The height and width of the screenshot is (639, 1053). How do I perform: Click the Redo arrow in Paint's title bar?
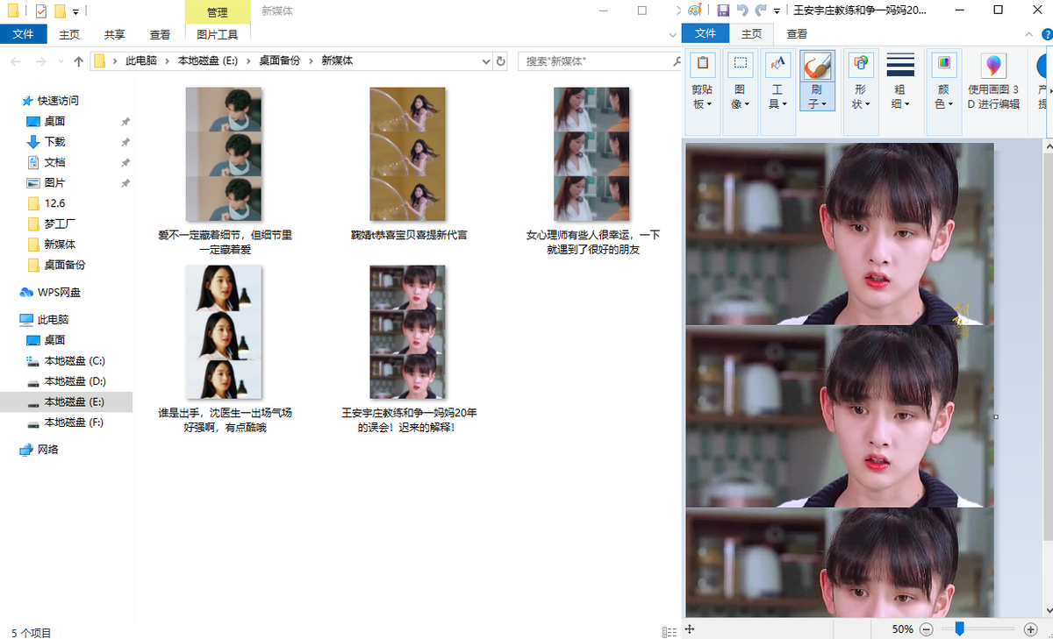761,11
